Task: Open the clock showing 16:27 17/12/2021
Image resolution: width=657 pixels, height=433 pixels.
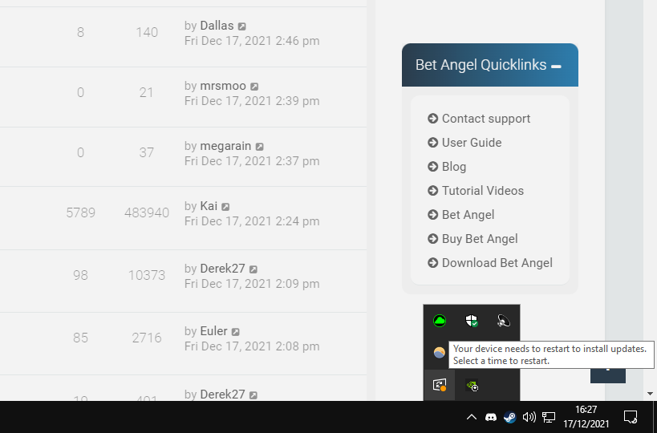Action: (586, 417)
